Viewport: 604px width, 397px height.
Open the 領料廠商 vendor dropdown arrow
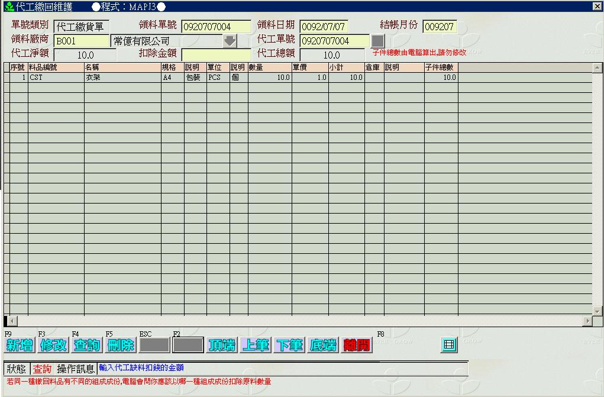click(x=230, y=41)
